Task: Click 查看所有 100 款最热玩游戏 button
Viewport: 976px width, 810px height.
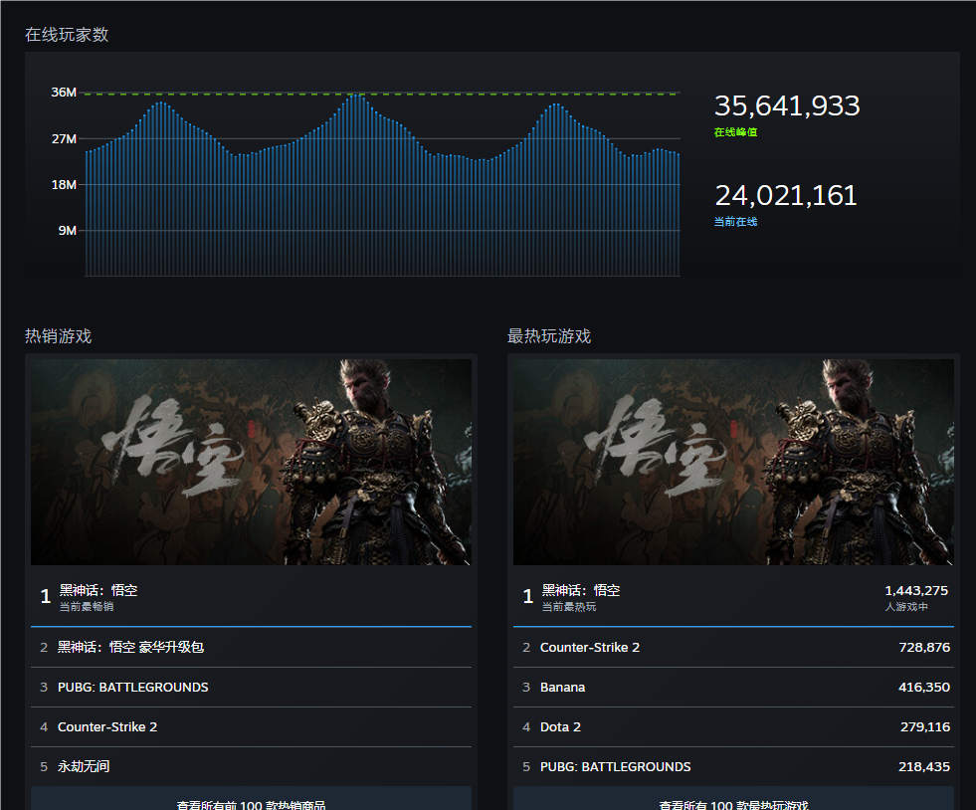Action: coord(733,800)
